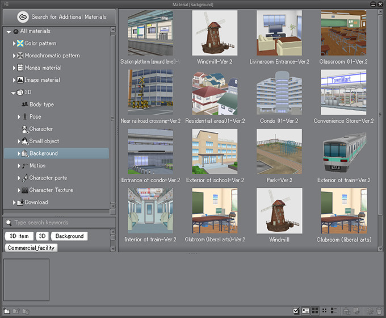Click the create new folder icon

click(7, 311)
